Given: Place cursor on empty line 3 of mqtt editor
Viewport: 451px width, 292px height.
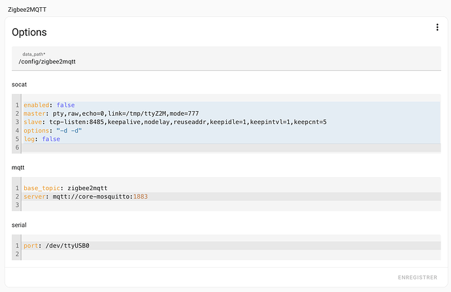Looking at the screenshot, I should coord(231,205).
